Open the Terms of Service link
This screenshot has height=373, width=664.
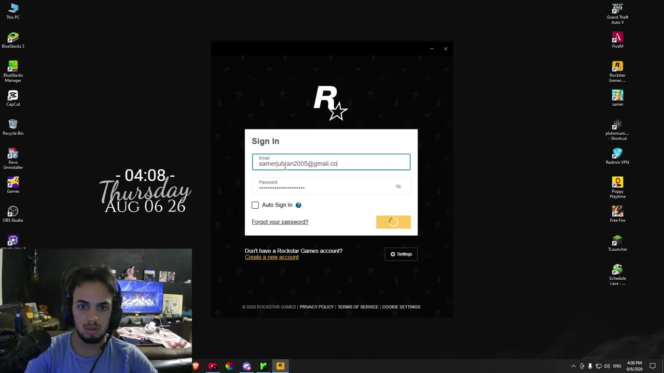(x=358, y=307)
